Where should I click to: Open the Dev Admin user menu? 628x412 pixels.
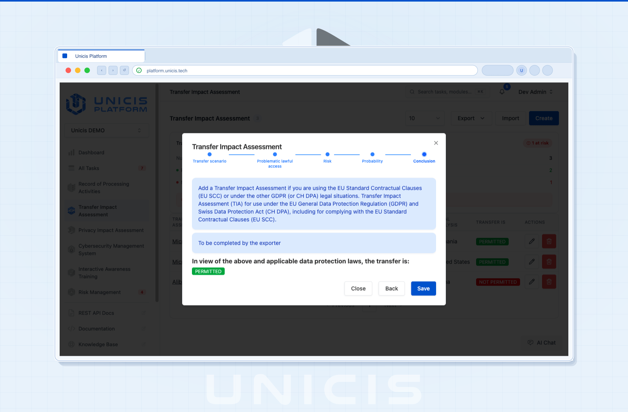click(x=535, y=92)
